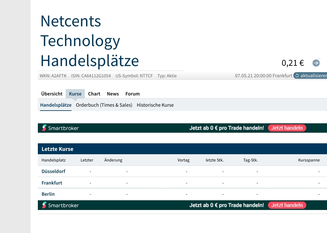Select the News tab
327x233 pixels.
[x=113, y=94]
